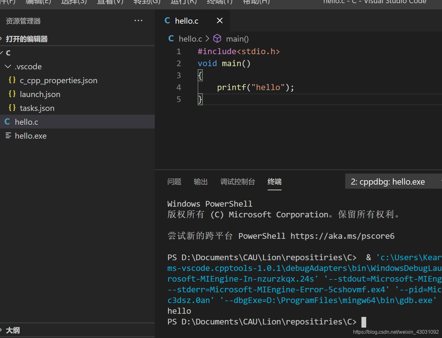Image resolution: width=442 pixels, height=338 pixels.
Task: Click the printf("hello"); code line
Action: (x=256, y=87)
